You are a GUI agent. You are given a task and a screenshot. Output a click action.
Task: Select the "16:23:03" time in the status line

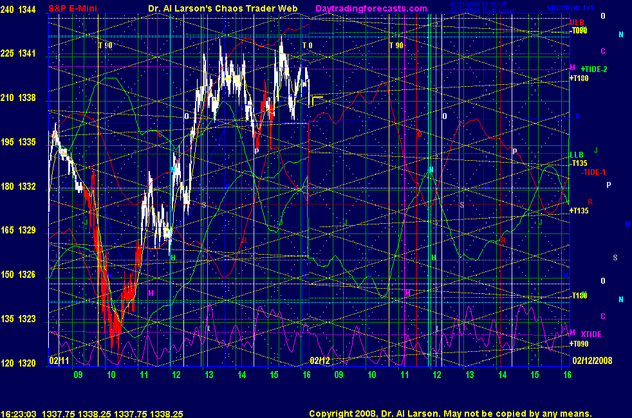pyautogui.click(x=19, y=414)
